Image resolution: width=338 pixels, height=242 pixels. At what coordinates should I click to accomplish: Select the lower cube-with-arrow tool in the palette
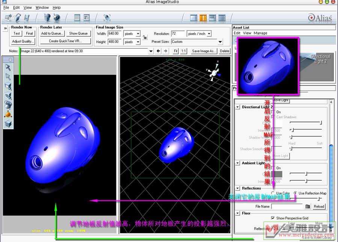8,96
